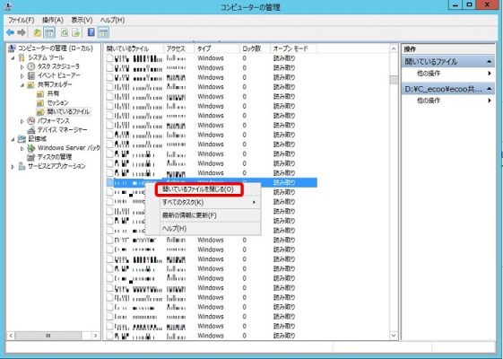
Task: Select セッション in the tree
Action: (x=57, y=102)
